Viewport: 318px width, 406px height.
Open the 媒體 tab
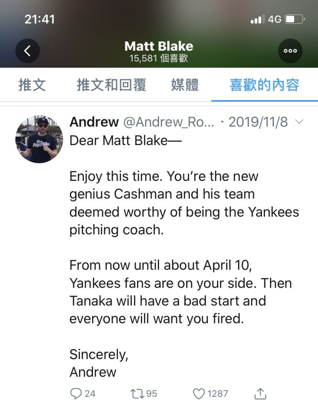tap(185, 85)
